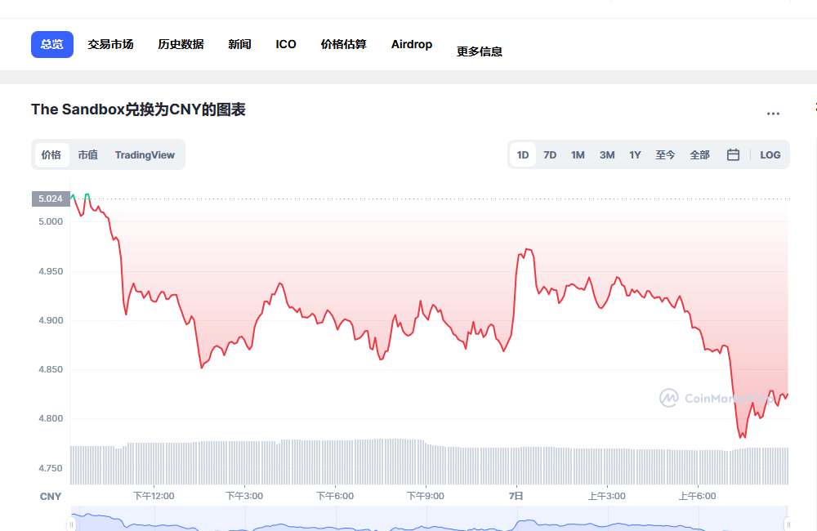Select the 价格估算 tab
This screenshot has height=531, width=817.
(344, 44)
